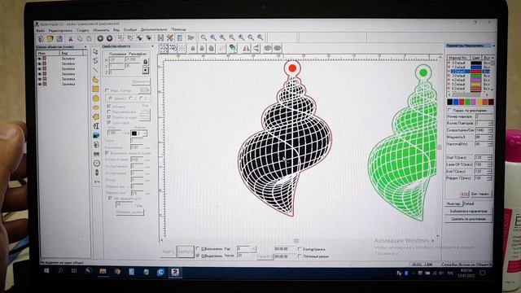
Task: Click the first padlock lock icon
Action: coord(193,49)
